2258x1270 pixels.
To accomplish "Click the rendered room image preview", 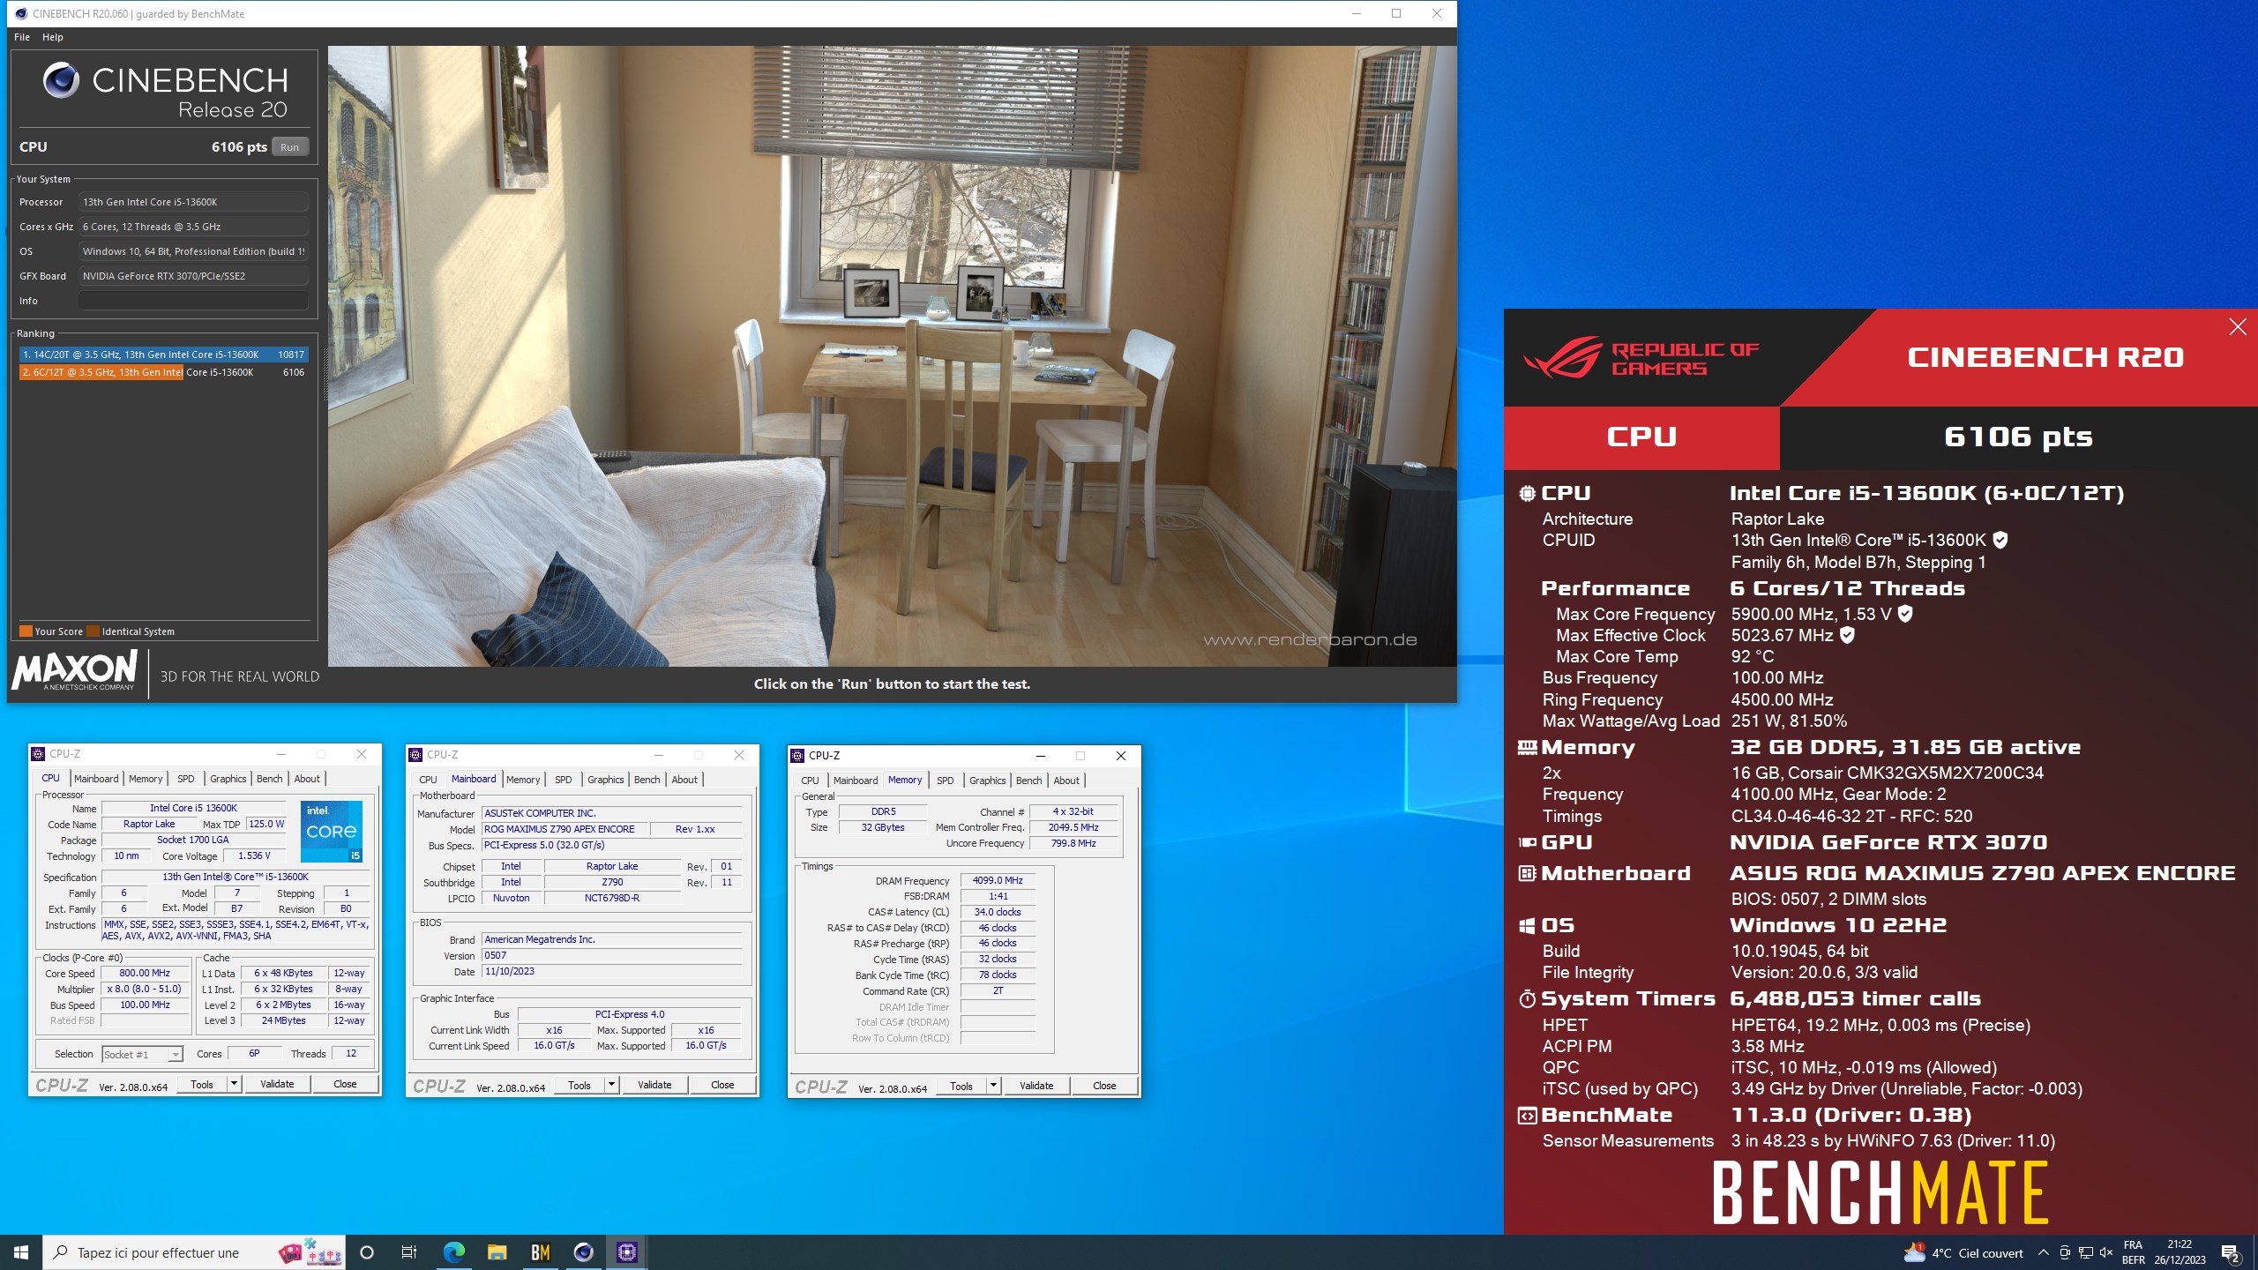I will coord(892,356).
